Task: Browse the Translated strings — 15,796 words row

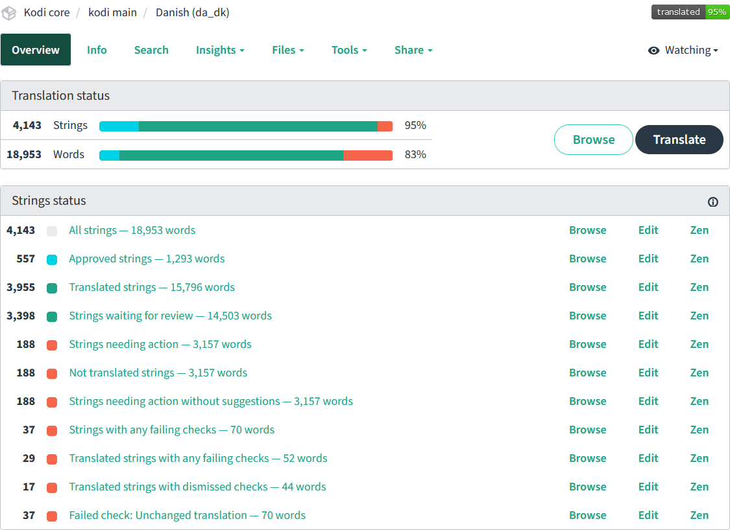Action: click(587, 287)
